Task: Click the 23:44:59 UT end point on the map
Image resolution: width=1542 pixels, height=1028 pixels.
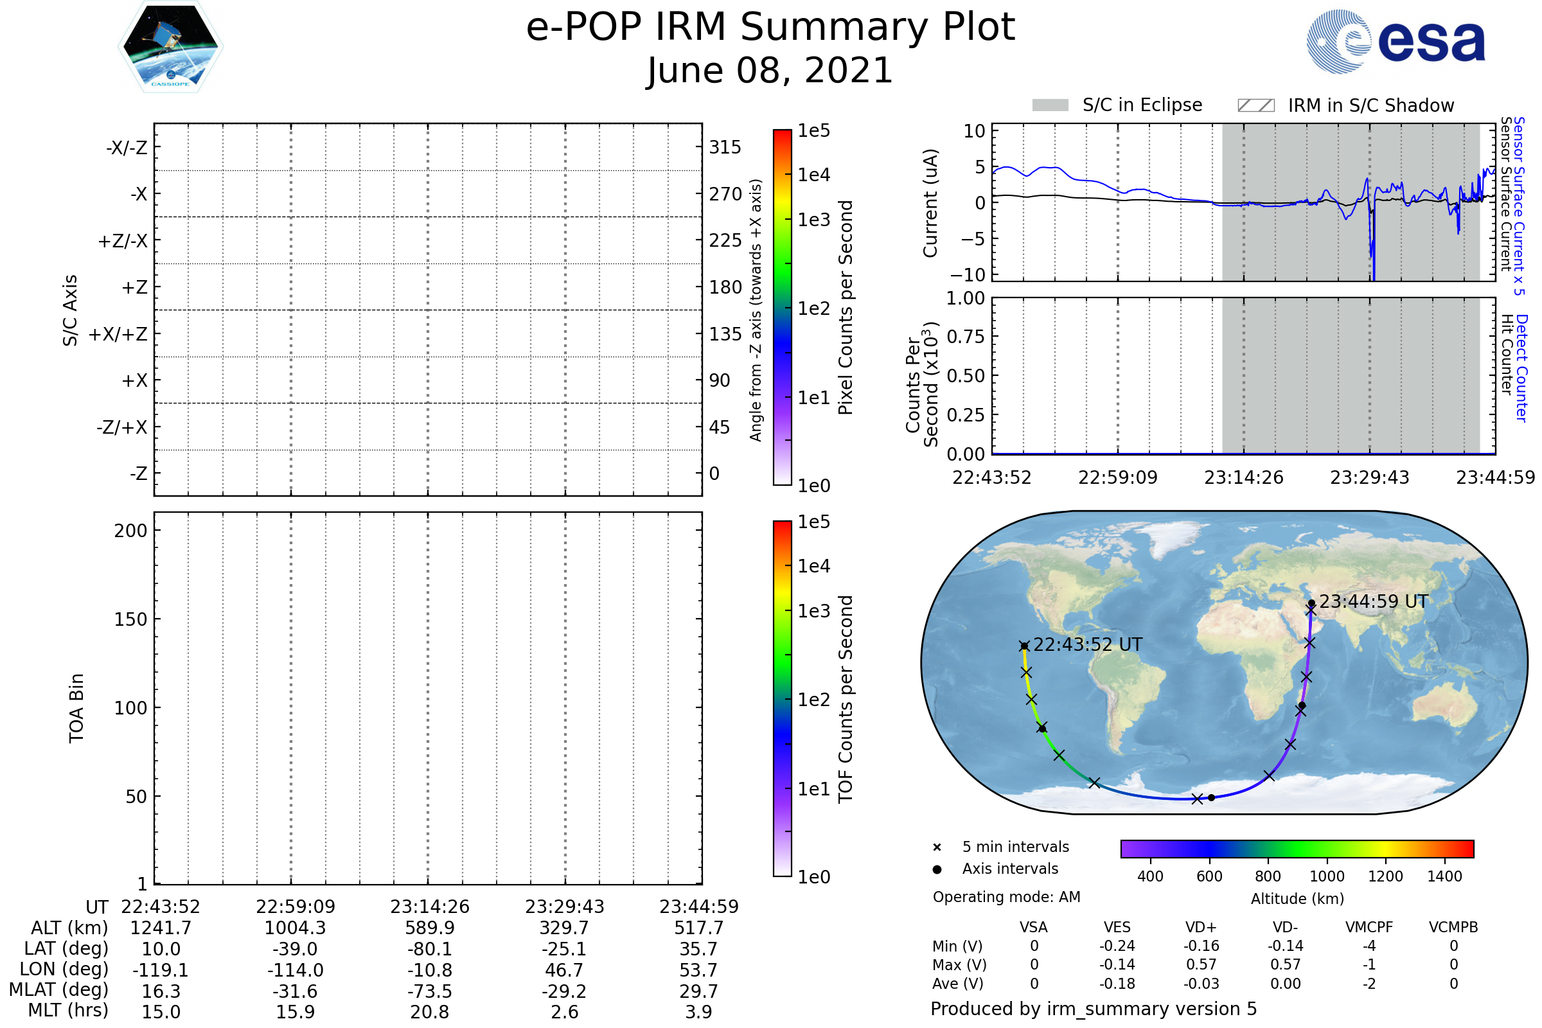Action: click(x=1311, y=604)
